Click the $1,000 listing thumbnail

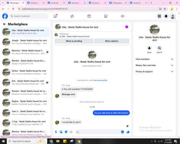click(x=56, y=35)
